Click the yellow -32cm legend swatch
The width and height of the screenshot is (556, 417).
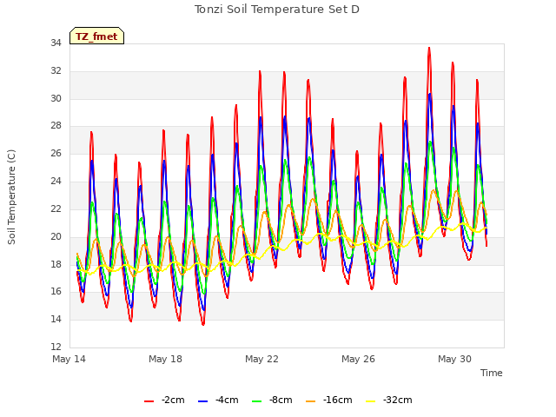click(x=371, y=401)
